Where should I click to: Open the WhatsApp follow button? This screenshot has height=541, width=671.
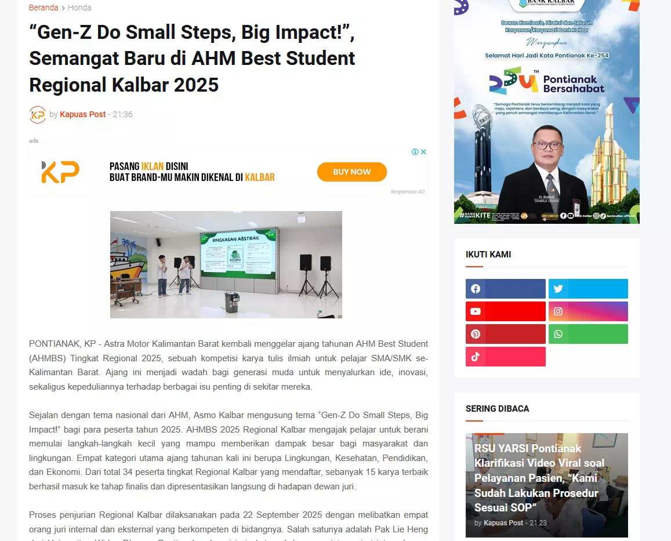tap(589, 334)
